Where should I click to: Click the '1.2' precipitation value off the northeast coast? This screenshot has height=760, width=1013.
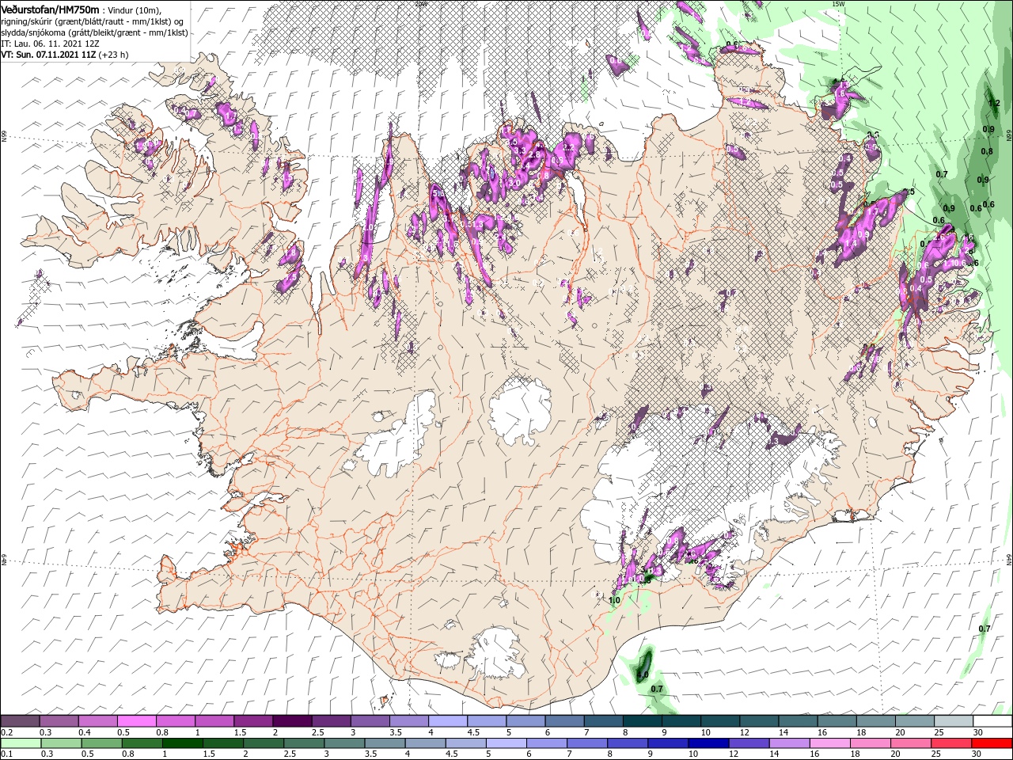995,103
